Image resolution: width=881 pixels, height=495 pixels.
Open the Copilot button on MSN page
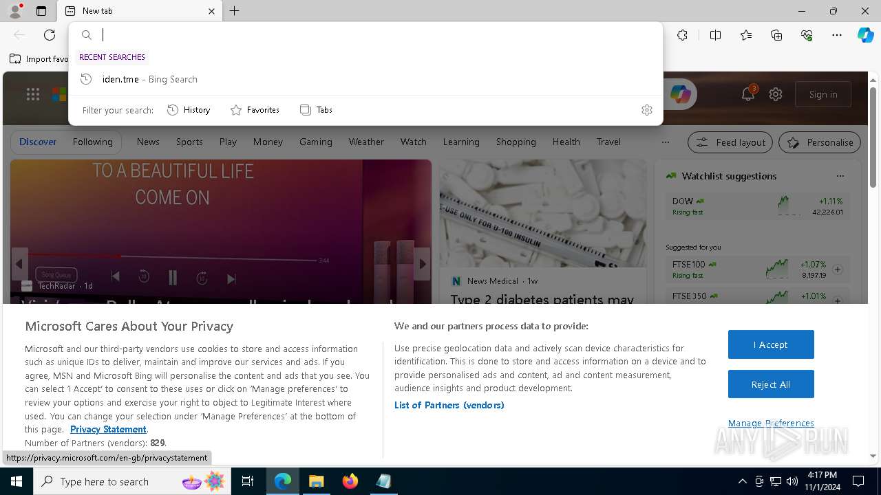pyautogui.click(x=680, y=95)
